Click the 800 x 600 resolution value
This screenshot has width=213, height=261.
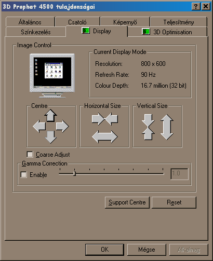[153, 64]
